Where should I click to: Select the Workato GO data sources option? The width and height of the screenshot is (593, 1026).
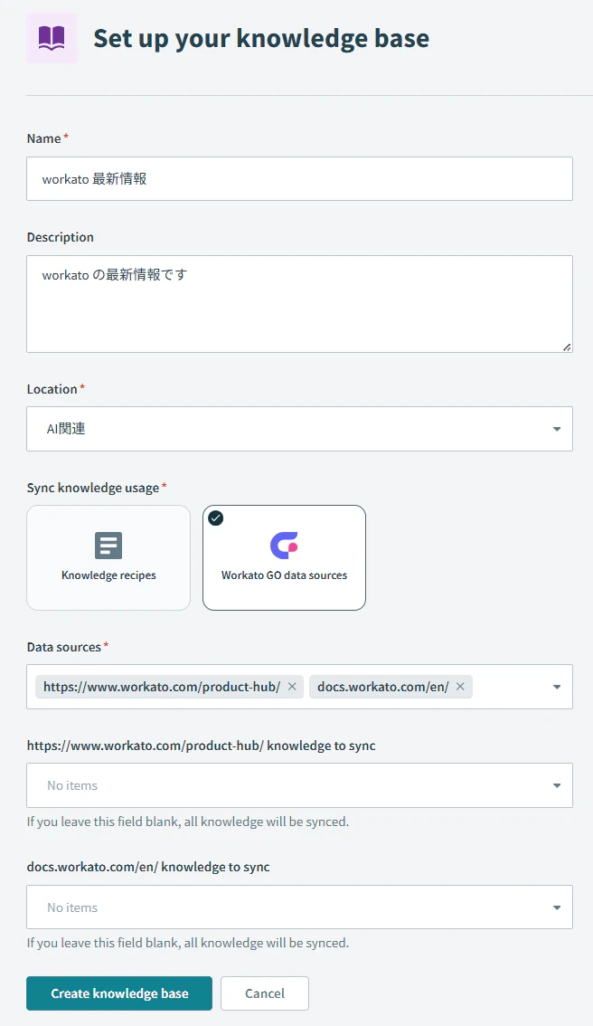284,557
